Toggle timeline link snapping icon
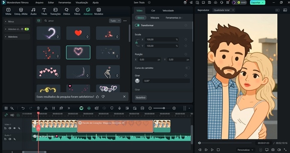 (x=6, y=115)
